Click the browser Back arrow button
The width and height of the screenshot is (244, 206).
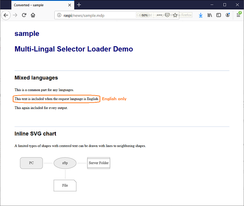pyautogui.click(x=6, y=15)
